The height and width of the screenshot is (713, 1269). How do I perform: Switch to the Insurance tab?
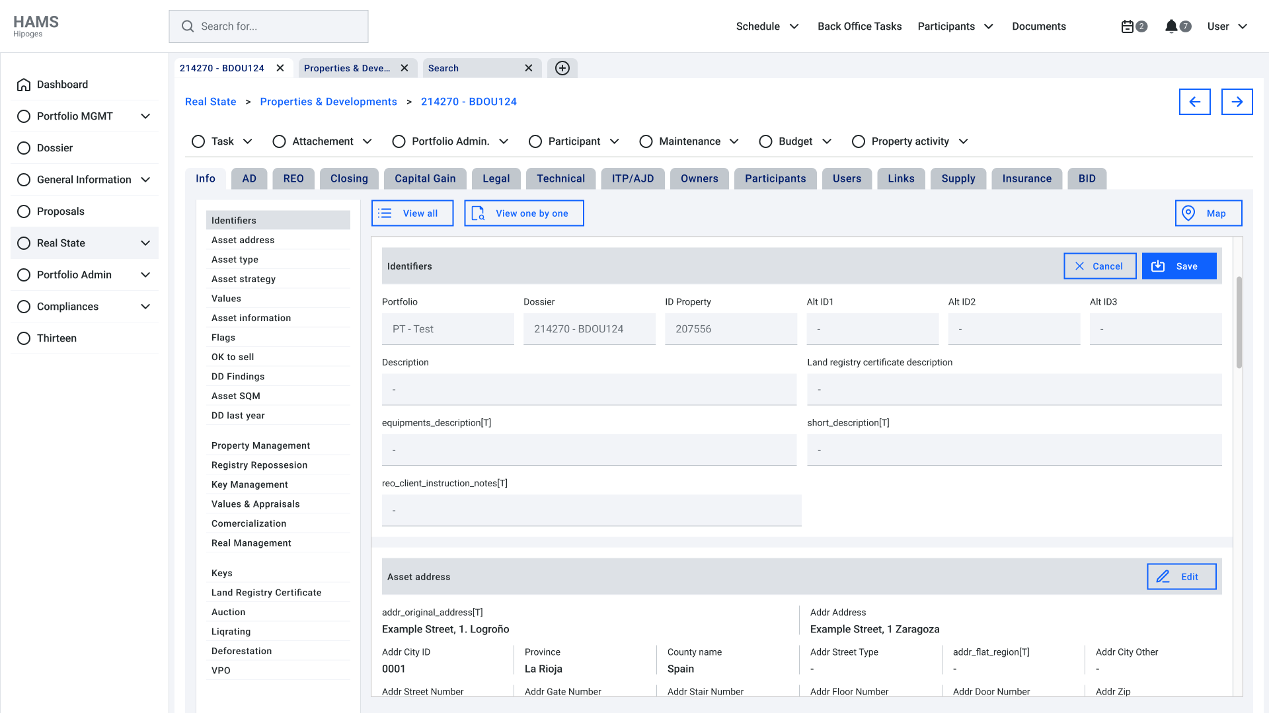click(x=1026, y=178)
